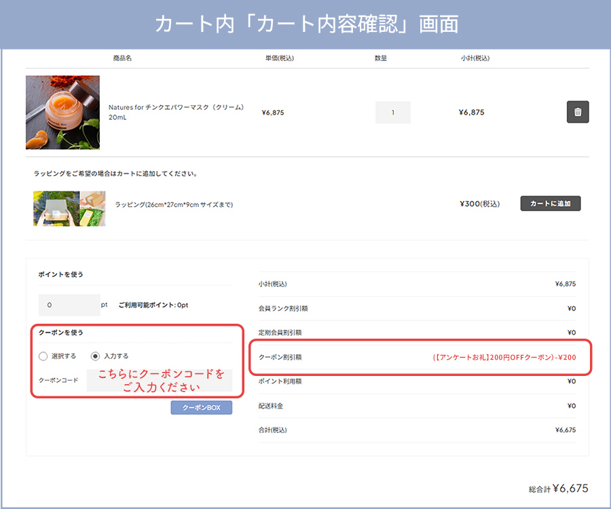Click the ポイントを使う heading

tap(61, 274)
